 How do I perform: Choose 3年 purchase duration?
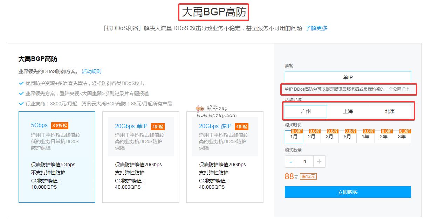click(x=402, y=137)
